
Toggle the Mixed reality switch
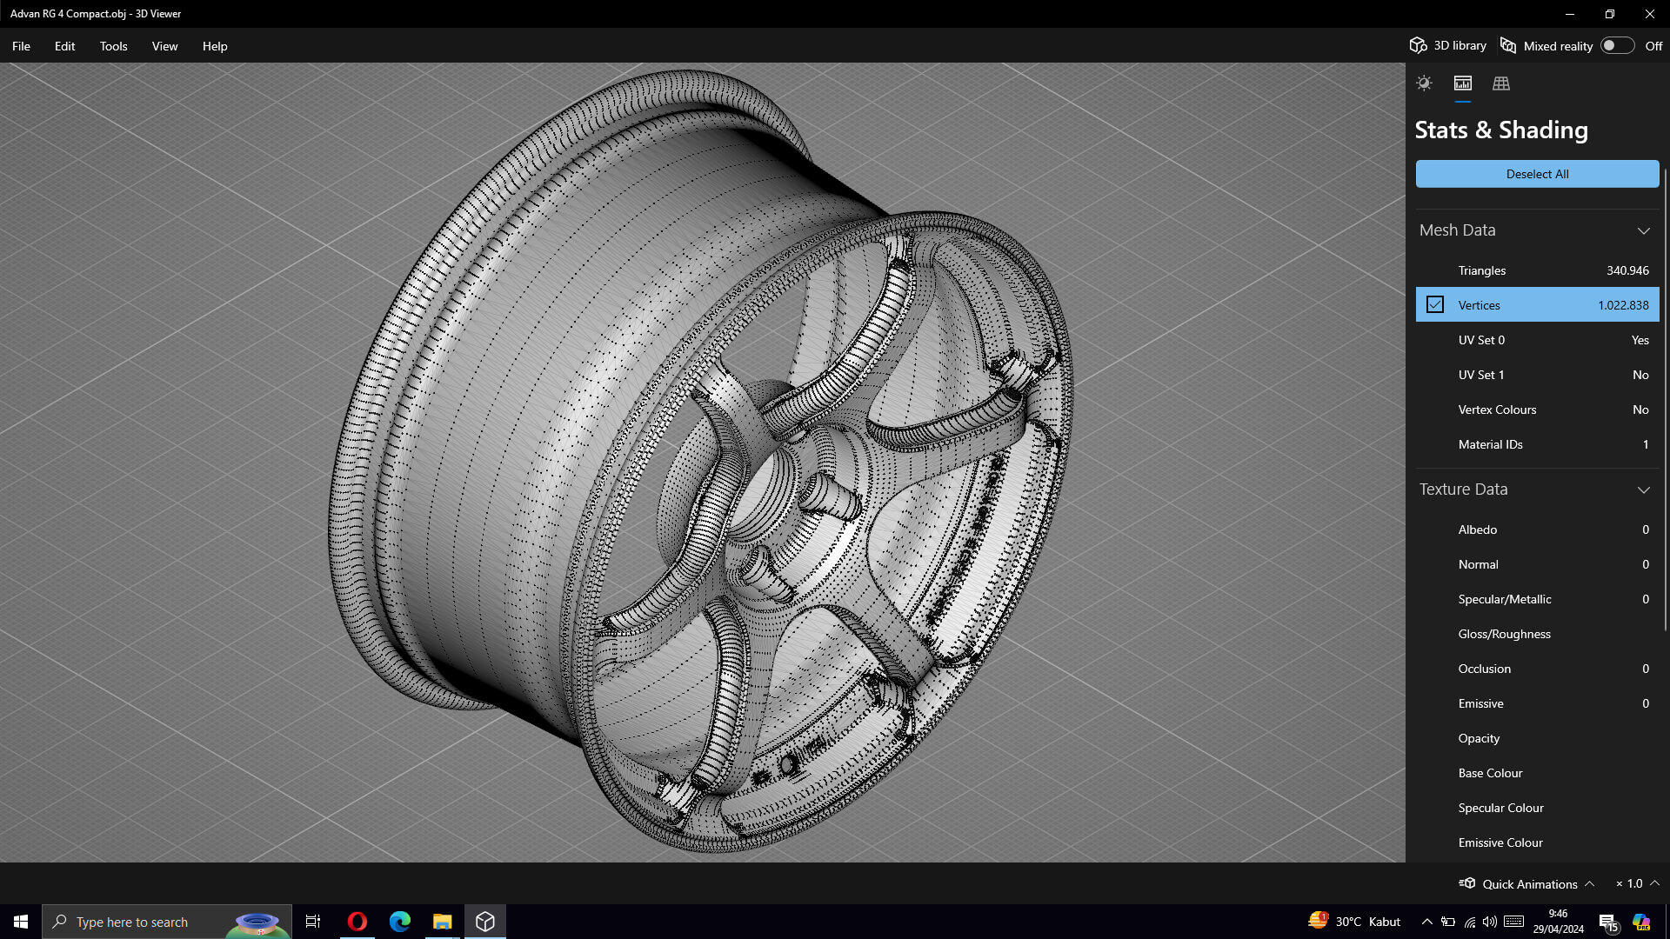(x=1617, y=46)
